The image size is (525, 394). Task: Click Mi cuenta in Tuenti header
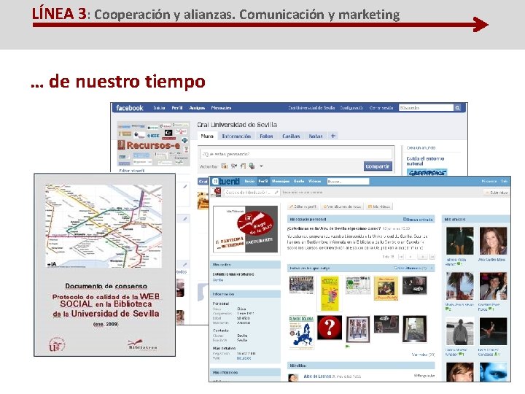pos(489,181)
